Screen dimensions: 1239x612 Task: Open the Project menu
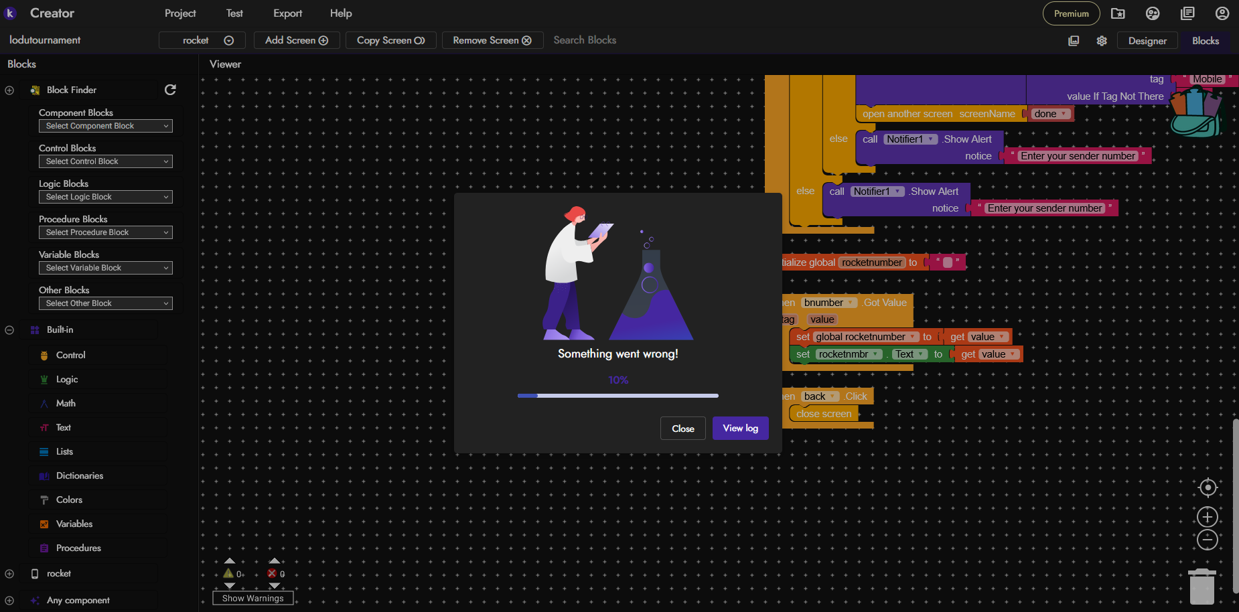point(180,13)
